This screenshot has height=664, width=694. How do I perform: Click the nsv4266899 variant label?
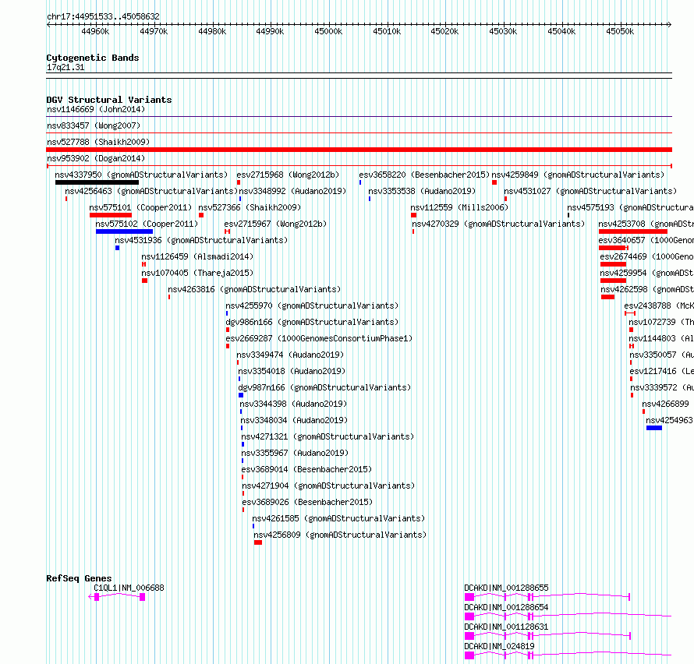click(666, 404)
